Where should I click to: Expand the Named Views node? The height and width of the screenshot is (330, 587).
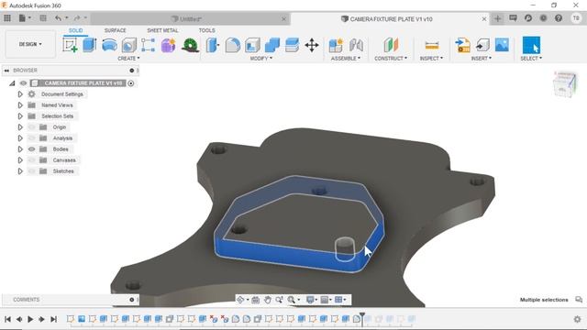click(20, 105)
